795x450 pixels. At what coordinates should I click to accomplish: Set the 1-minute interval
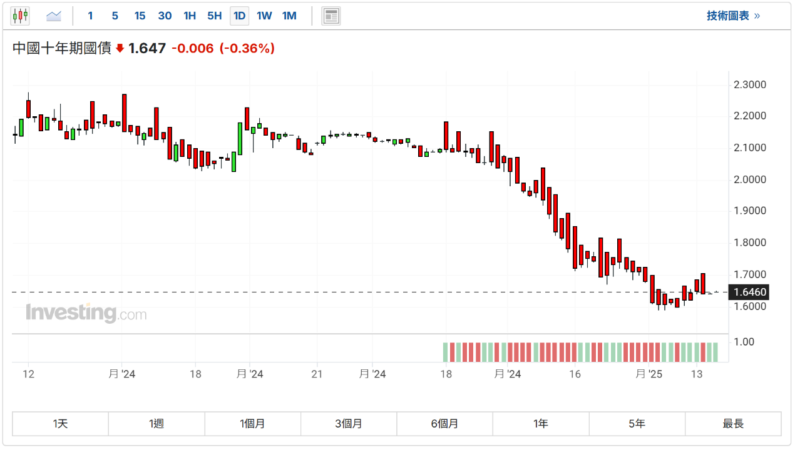click(91, 16)
